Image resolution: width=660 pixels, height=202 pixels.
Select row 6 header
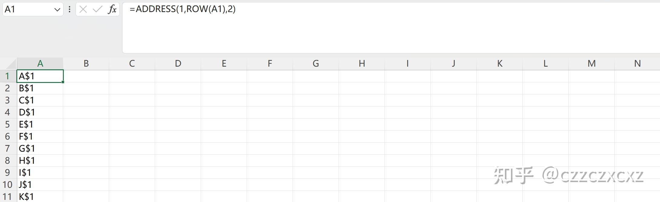click(x=8, y=136)
